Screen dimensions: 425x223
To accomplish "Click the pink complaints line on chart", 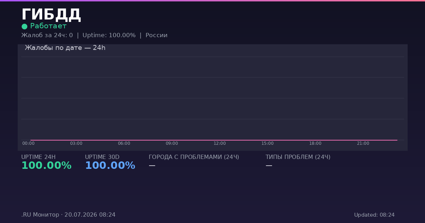I will [214, 140].
